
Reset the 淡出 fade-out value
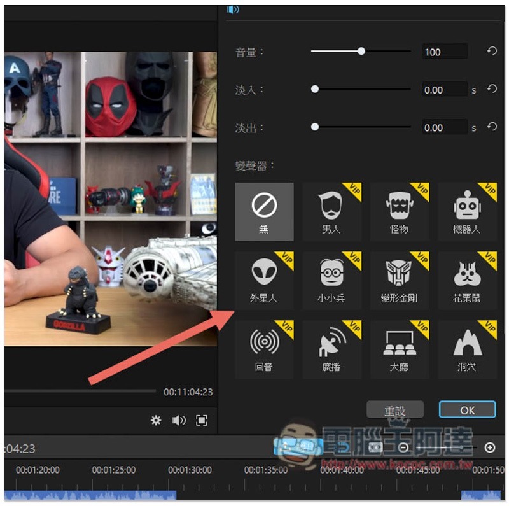[x=492, y=127]
